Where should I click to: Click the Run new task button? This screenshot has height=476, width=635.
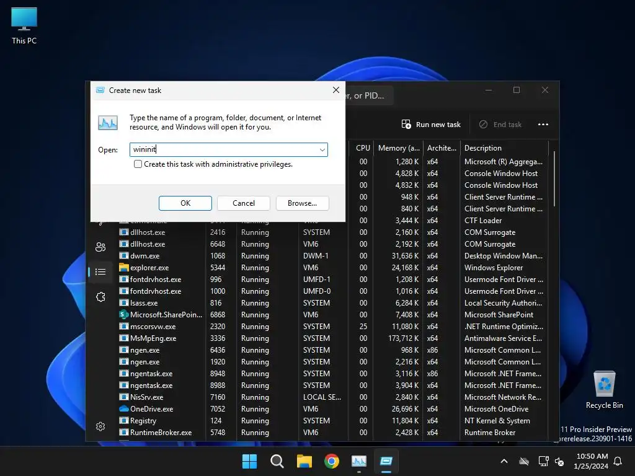point(431,124)
